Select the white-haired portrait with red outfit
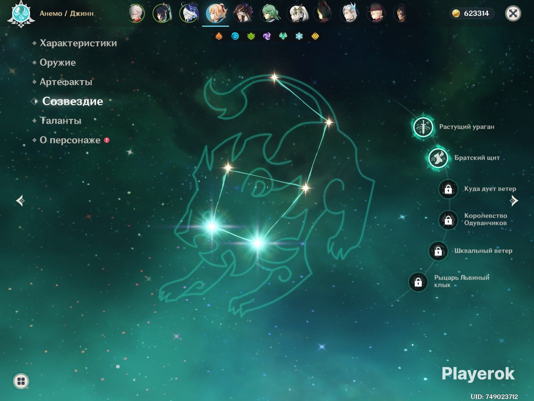 tap(136, 13)
